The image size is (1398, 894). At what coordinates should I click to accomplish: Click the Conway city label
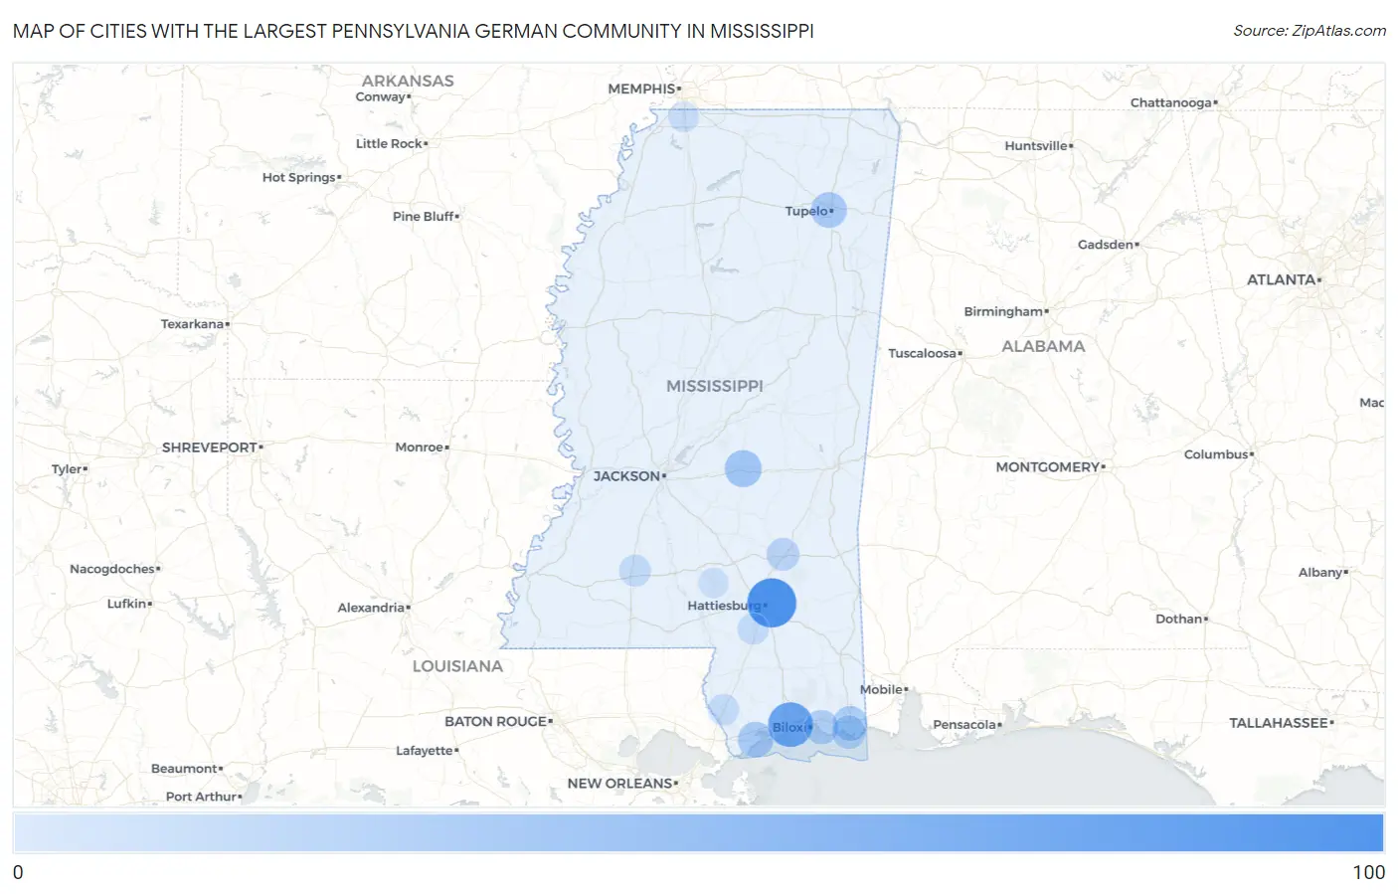(381, 96)
